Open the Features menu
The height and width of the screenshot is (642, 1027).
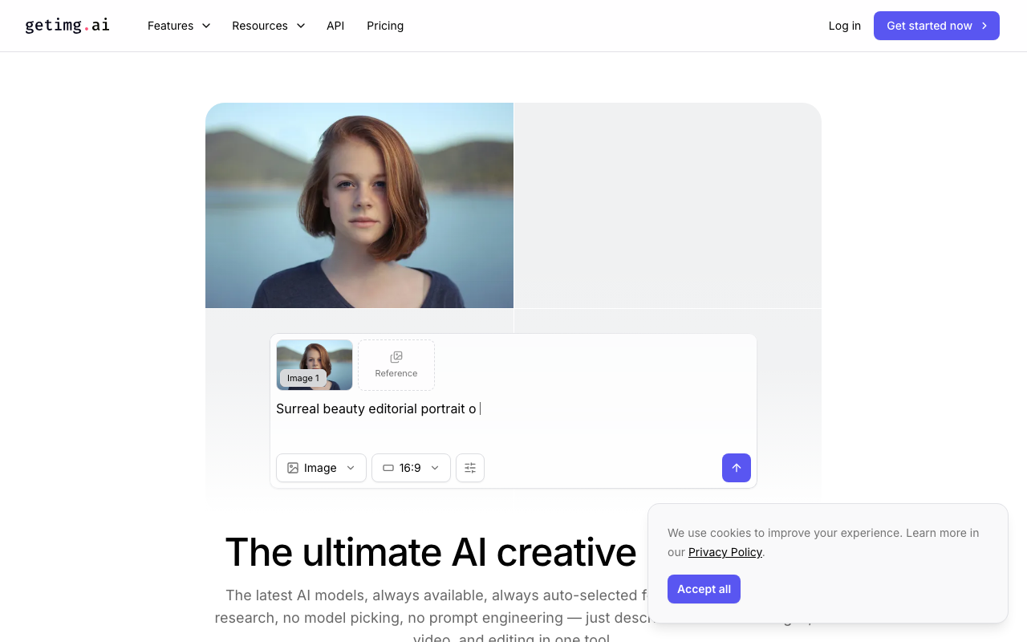tap(178, 26)
